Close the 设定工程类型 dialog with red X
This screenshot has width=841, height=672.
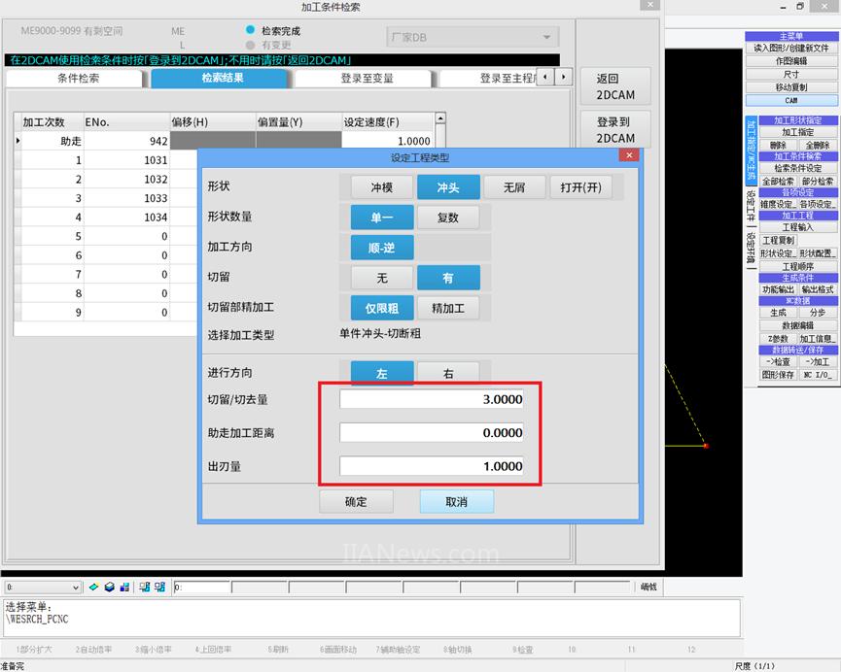(x=629, y=155)
